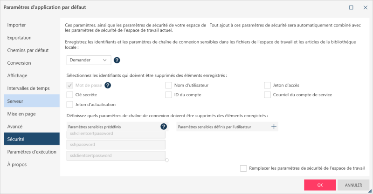Maximize the settings dialog window
This screenshot has width=373, height=194.
click(351, 8)
